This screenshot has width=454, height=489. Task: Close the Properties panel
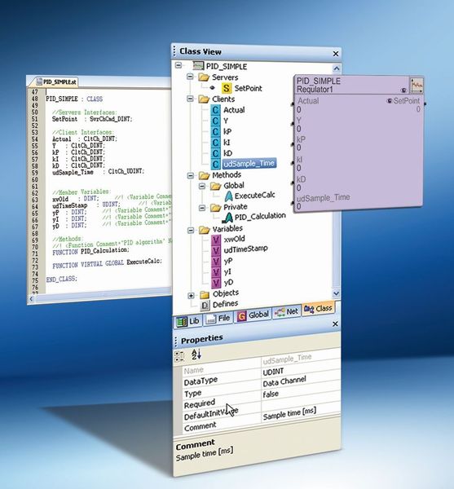(x=335, y=324)
